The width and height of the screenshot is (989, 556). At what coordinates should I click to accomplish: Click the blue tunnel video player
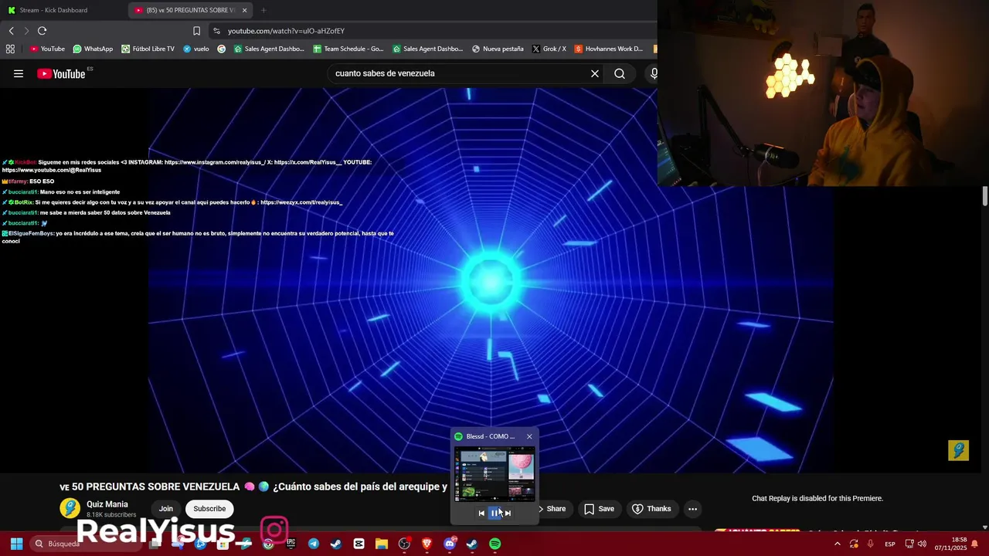click(x=491, y=280)
